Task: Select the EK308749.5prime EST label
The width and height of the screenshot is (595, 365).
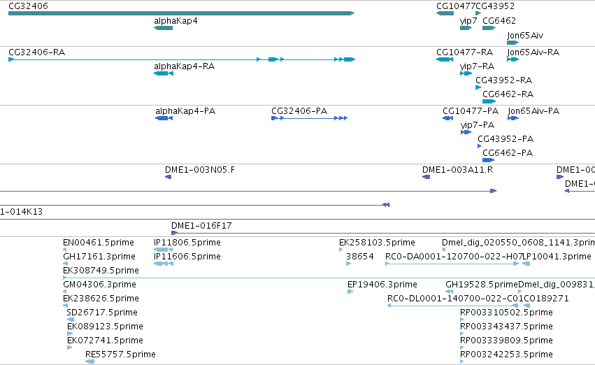Action: pos(101,271)
